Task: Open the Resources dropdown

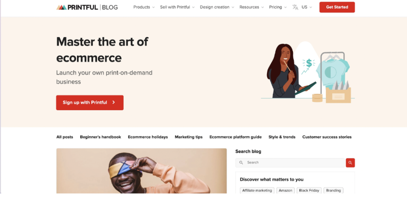Action: click(252, 7)
